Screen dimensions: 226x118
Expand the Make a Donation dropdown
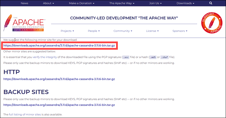[x=82, y=3]
